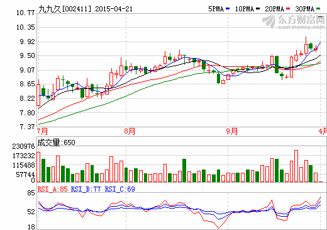Click the 230976 volume axis label
Screen dimensions: 327x230
click(x=23, y=146)
